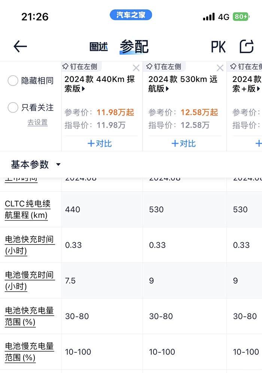Enable 隐藏相同 option

(x=13, y=81)
